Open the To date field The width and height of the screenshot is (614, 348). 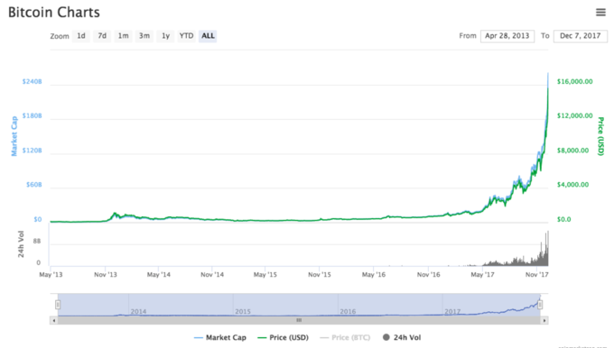(581, 36)
